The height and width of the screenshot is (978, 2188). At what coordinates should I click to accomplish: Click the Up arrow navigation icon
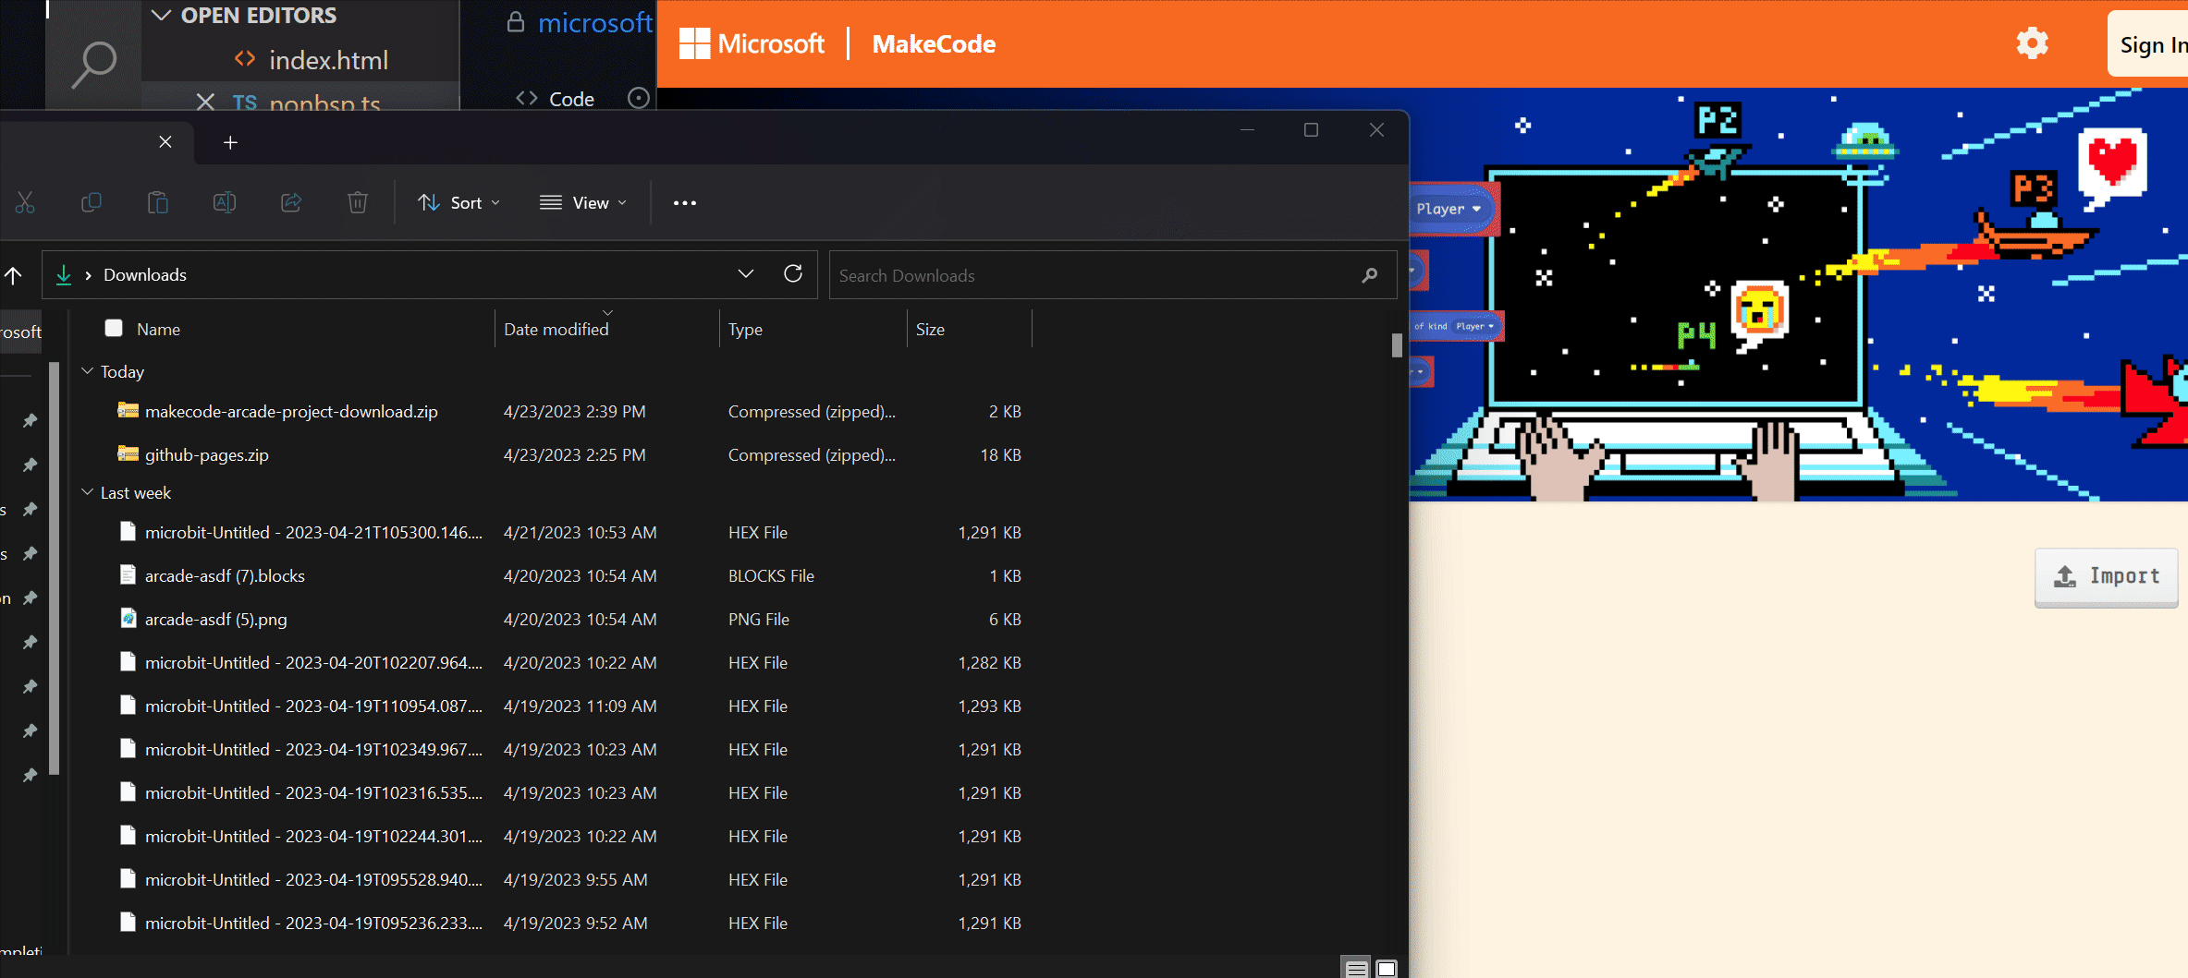tap(13, 275)
